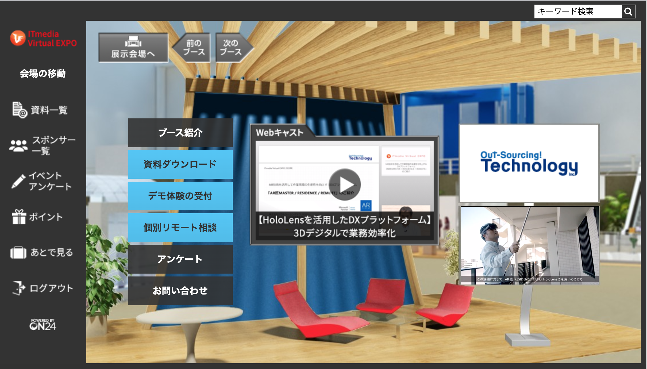647x369 pixels.
Task: Click the イベントアンケート pencil icon
Action: [18, 181]
